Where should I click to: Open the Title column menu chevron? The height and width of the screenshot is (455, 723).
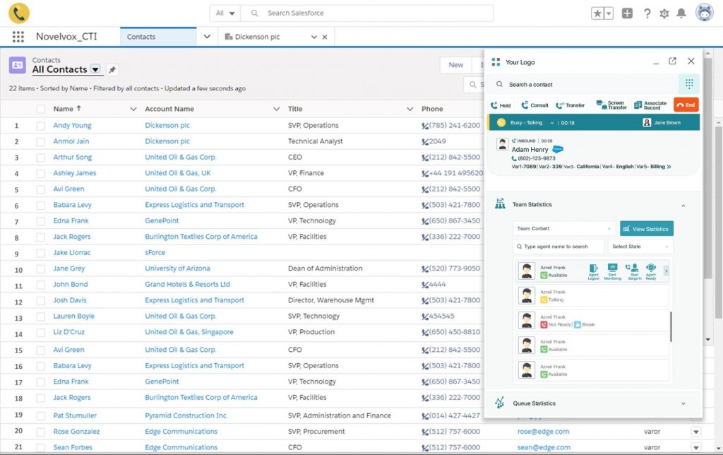click(410, 109)
